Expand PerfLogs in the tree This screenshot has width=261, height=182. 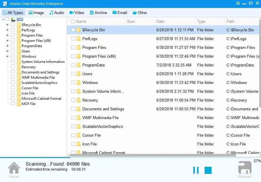click(7, 30)
